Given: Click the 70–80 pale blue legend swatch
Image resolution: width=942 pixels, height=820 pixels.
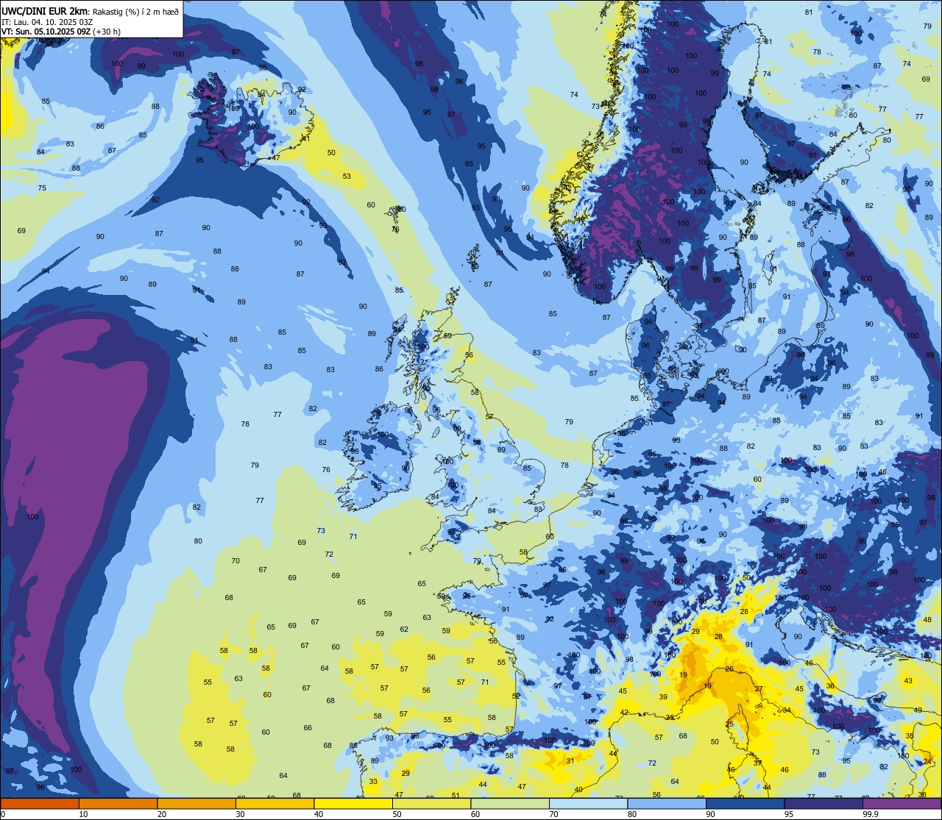Looking at the screenshot, I should point(588,803).
